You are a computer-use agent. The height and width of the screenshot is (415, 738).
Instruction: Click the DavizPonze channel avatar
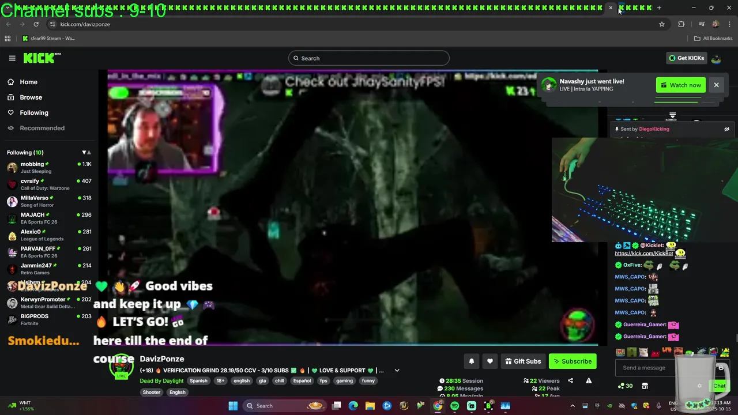(121, 367)
